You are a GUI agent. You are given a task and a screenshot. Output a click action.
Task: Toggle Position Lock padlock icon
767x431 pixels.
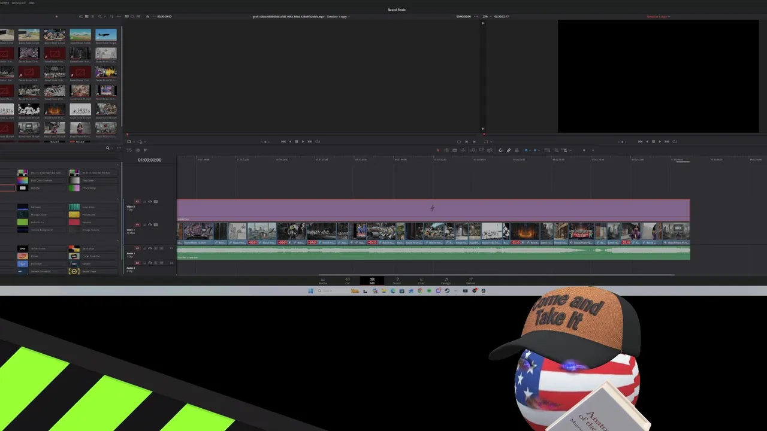point(517,150)
